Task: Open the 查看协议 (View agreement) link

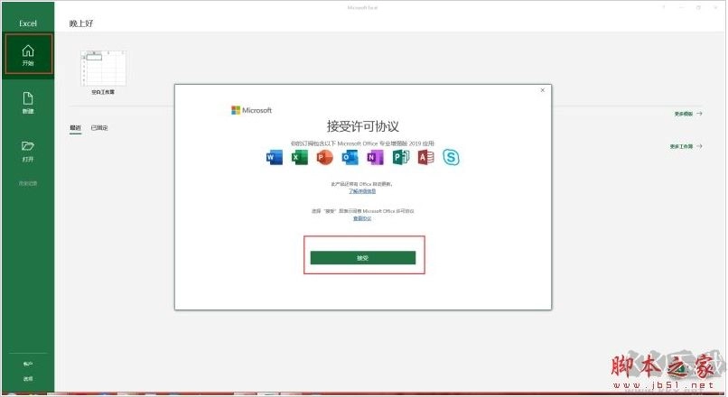Action: [362, 218]
